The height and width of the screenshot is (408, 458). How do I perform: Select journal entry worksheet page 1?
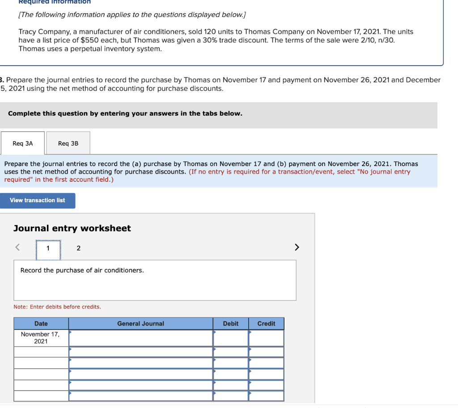pyautogui.click(x=48, y=250)
